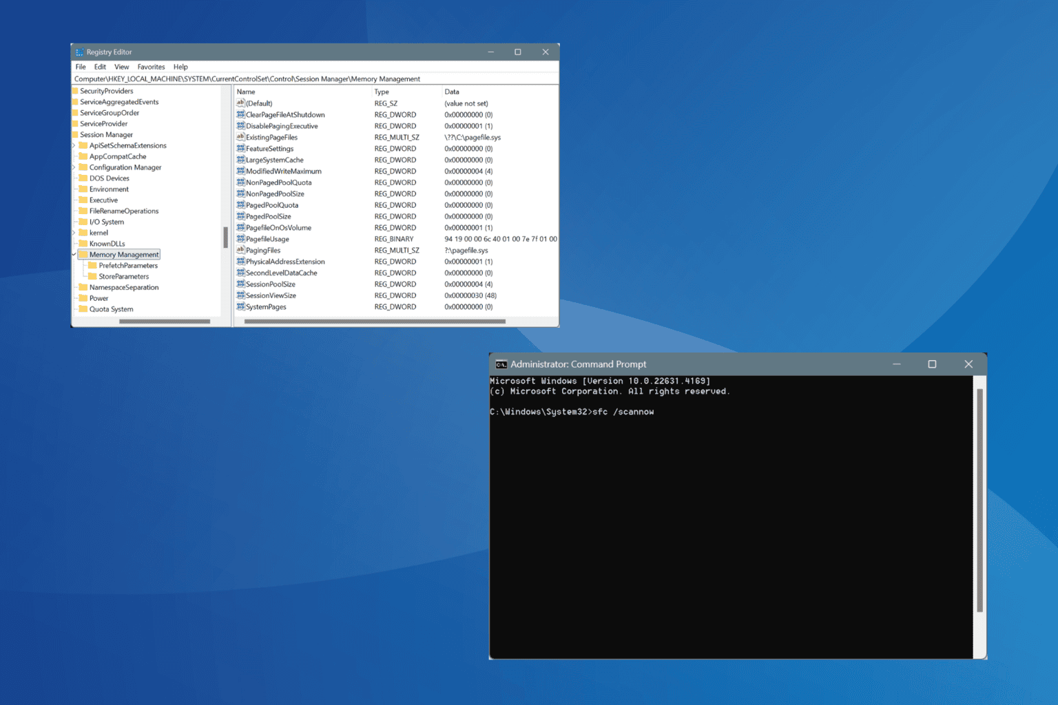Select the ServiceAggregatedEvents key

pyautogui.click(x=119, y=102)
